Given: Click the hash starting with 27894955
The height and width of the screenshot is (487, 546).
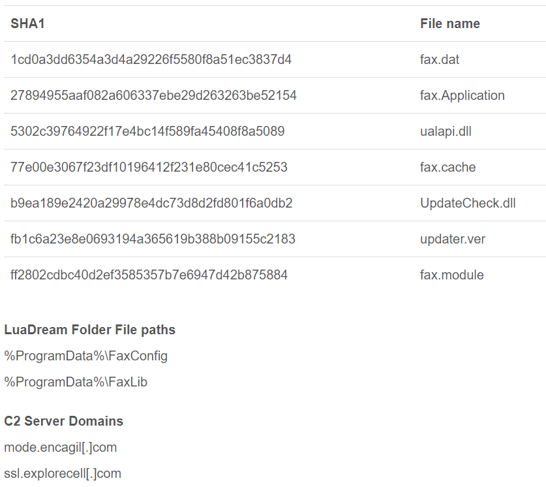Looking at the screenshot, I should [x=153, y=96].
